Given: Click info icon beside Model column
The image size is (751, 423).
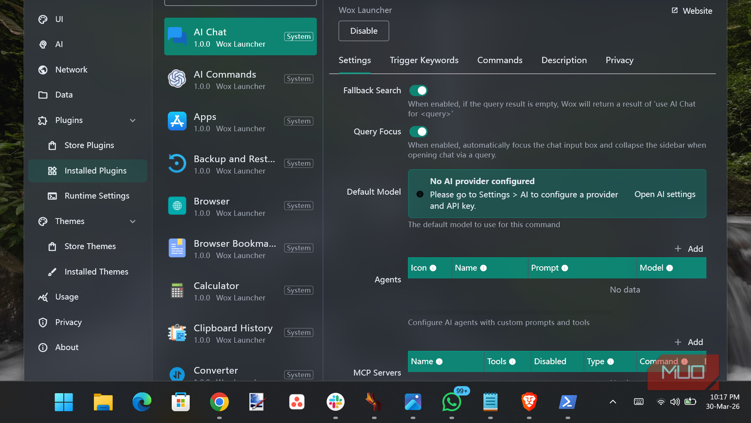Looking at the screenshot, I should point(669,268).
